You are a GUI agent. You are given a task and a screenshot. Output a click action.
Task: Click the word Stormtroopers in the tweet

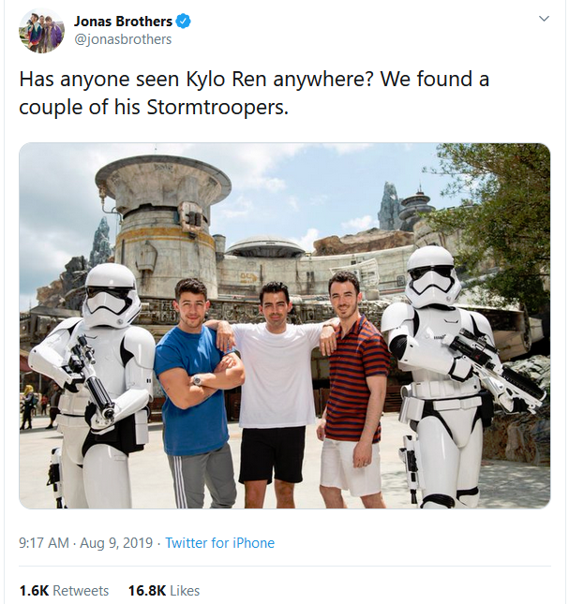217,107
